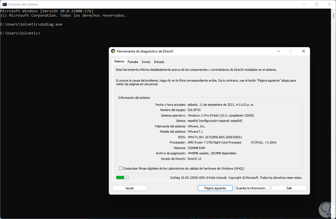Click the 'SOLVETIC' computer name value
The width and height of the screenshot is (336, 219).
(x=194, y=110)
